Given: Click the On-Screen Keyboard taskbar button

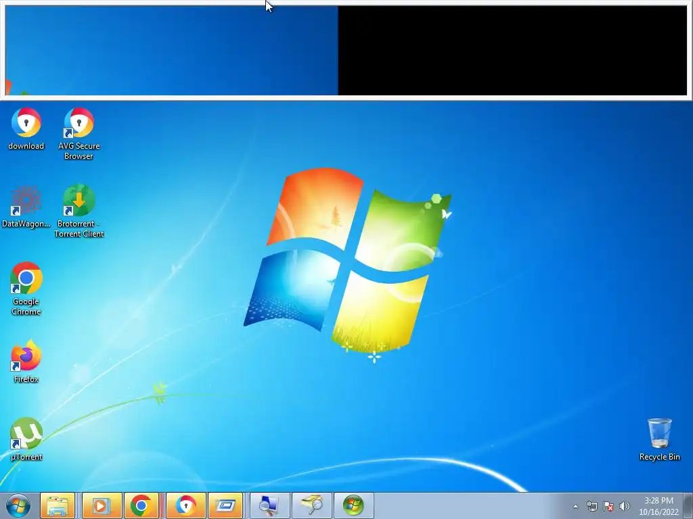Looking at the screenshot, I should (x=225, y=505).
